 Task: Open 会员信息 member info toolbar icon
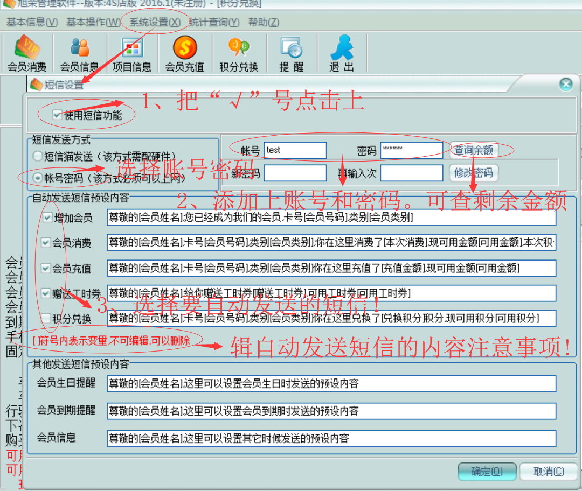pyautogui.click(x=79, y=53)
